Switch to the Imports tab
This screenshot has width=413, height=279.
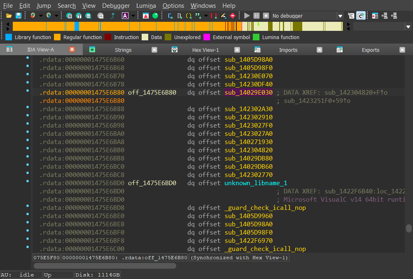tap(288, 50)
